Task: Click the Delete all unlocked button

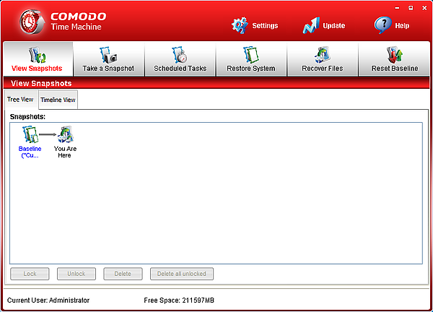Action: pos(182,274)
